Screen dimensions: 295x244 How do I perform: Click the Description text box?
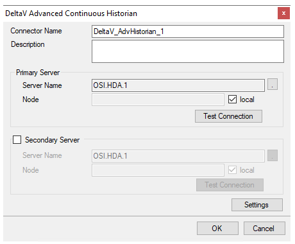click(188, 51)
